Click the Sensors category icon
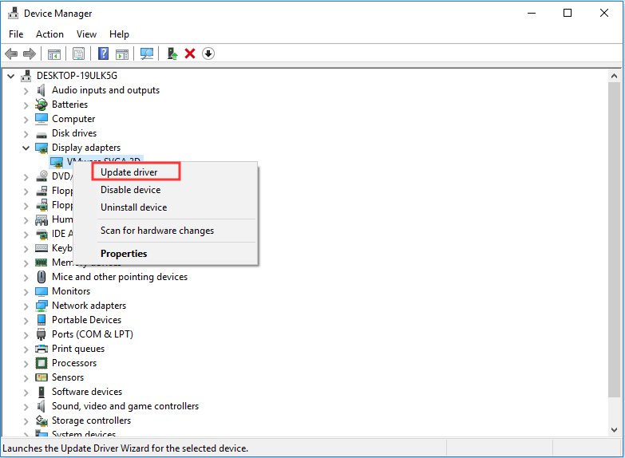The image size is (625, 458). coord(42,377)
